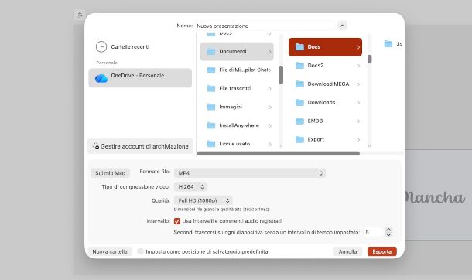Click the share icon behind the dialog
Image resolution: width=472 pixels, height=280 pixels.
[80, 15]
